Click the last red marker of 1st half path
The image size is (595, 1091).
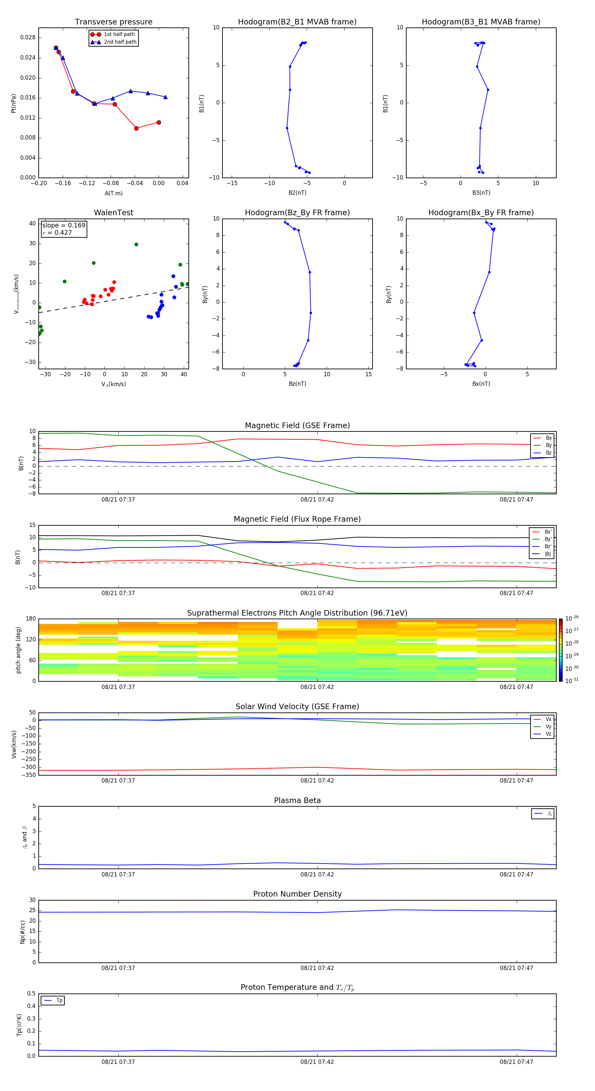click(x=159, y=122)
